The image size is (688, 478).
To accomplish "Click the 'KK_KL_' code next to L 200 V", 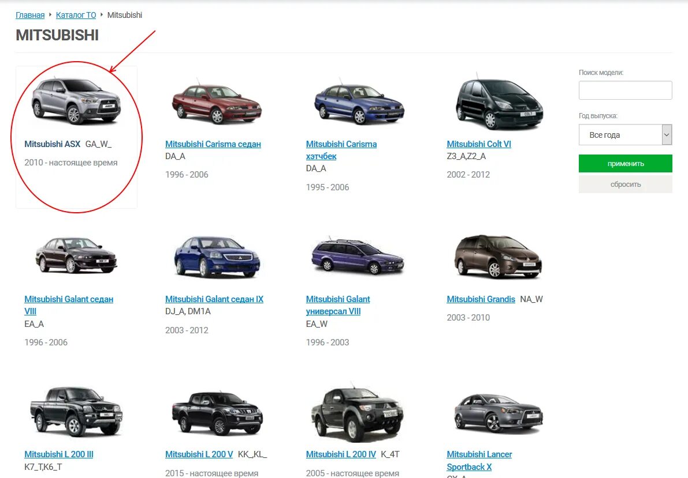I will click(252, 454).
